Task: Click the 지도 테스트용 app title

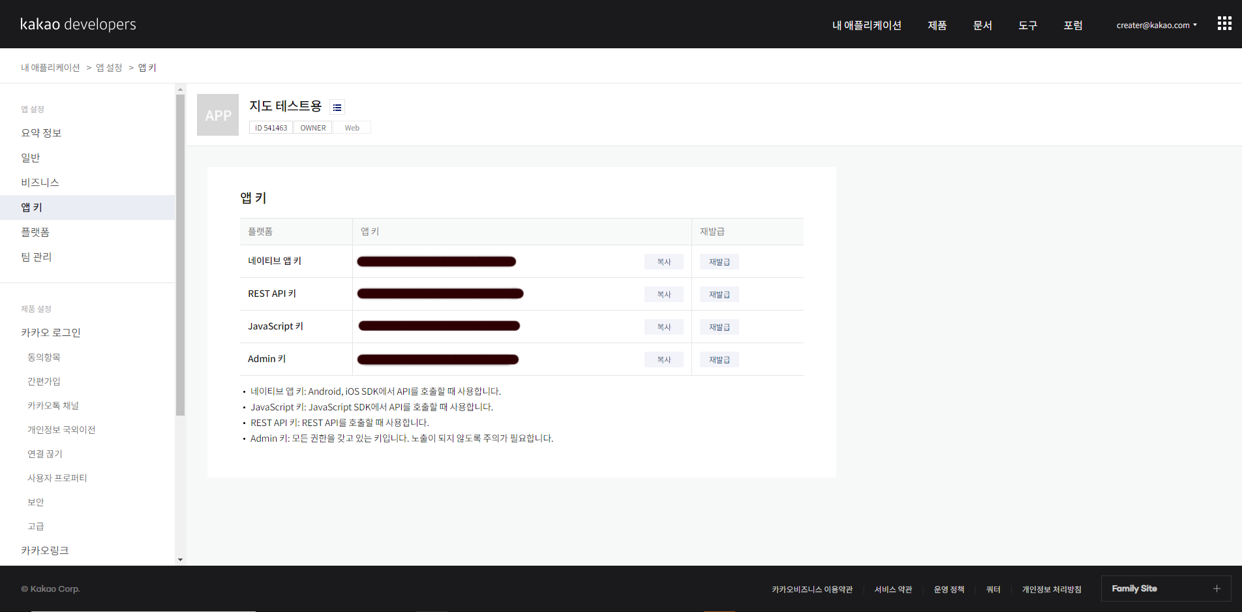Action: 286,106
